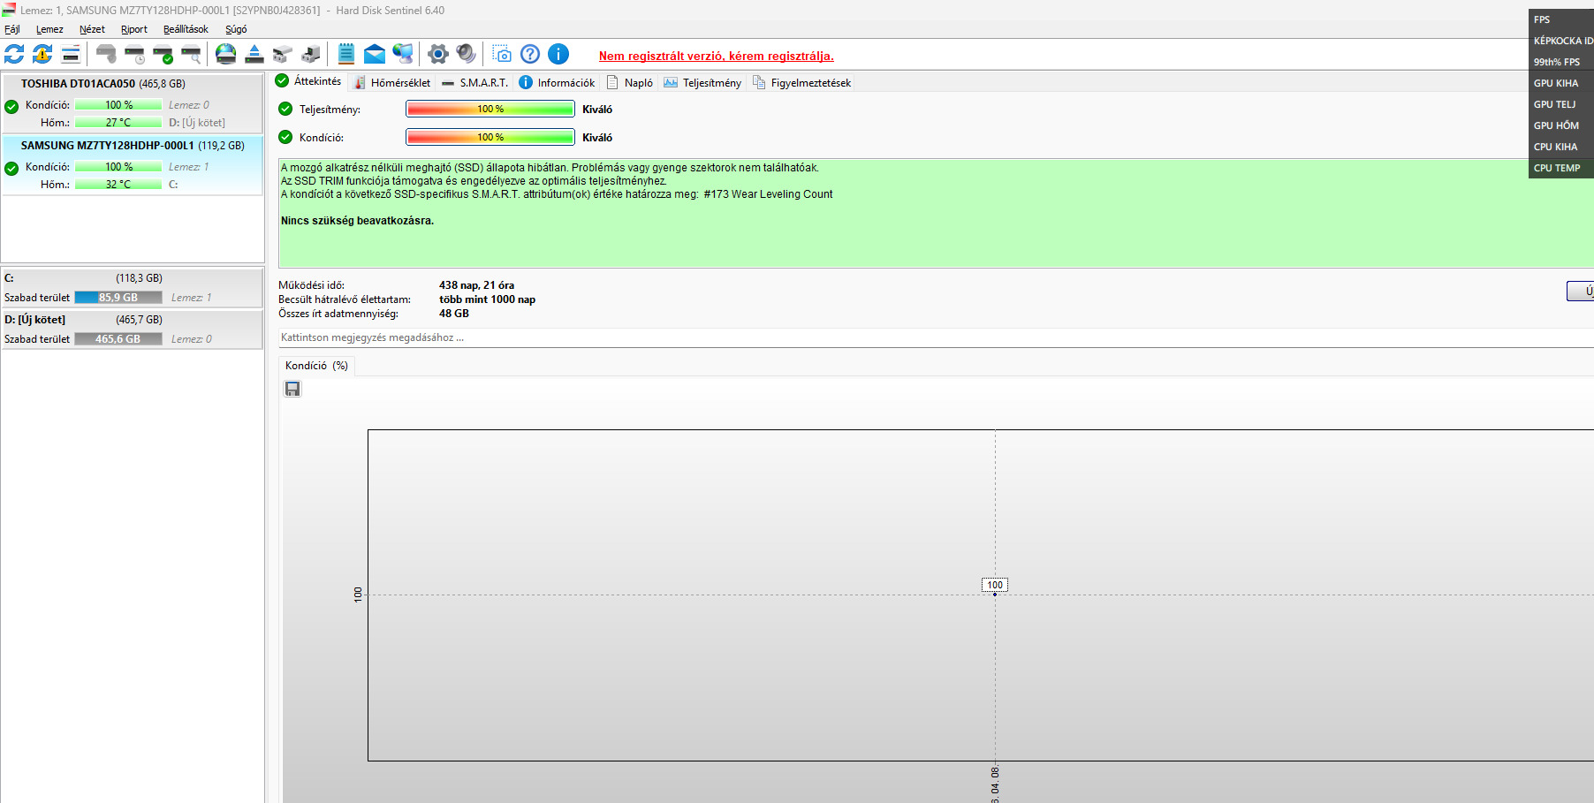Open the Lemez menu
This screenshot has width=1594, height=803.
pyautogui.click(x=49, y=29)
